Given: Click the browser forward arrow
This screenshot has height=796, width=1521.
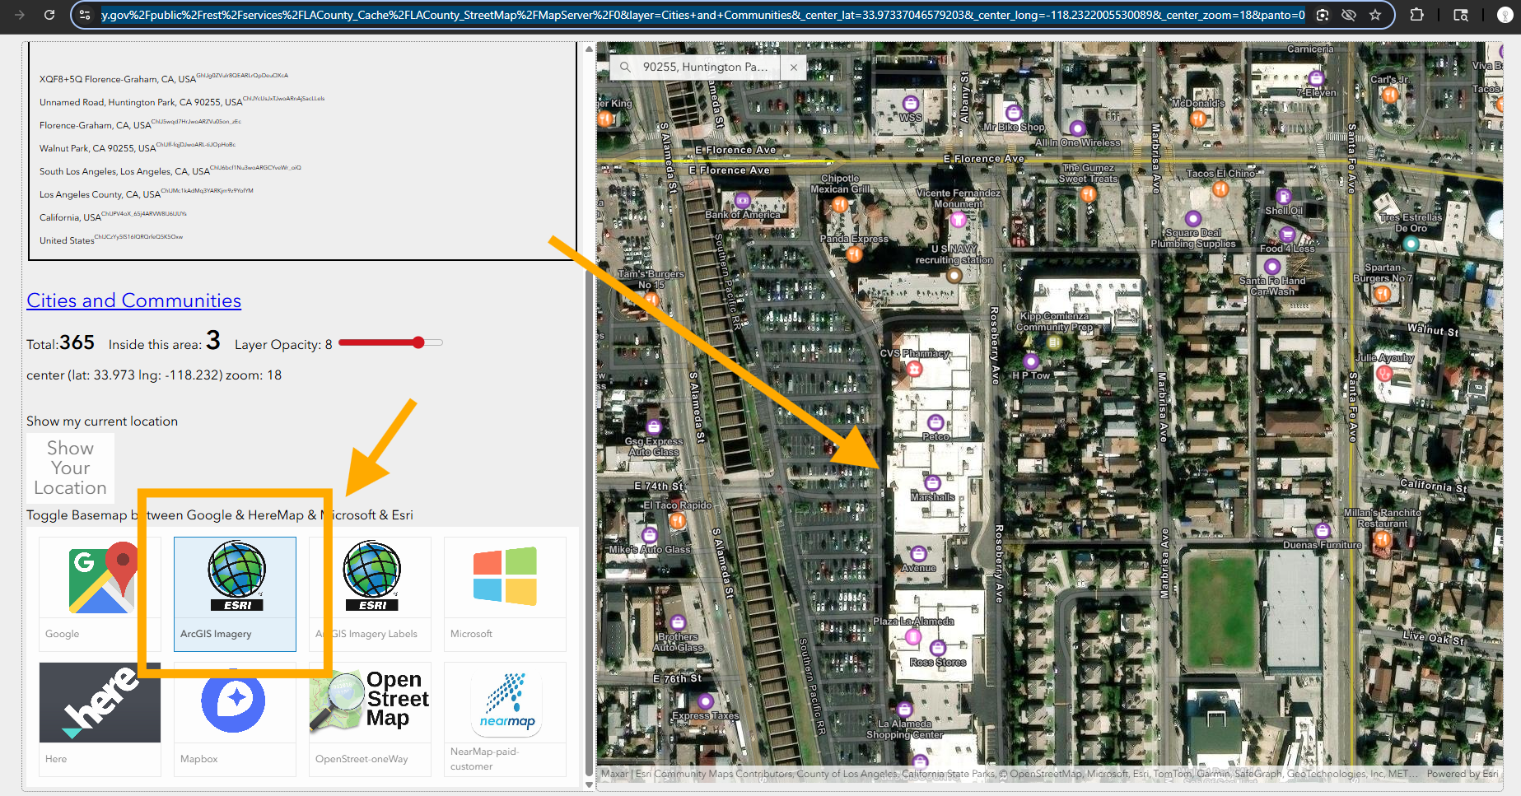Looking at the screenshot, I should coord(20,15).
